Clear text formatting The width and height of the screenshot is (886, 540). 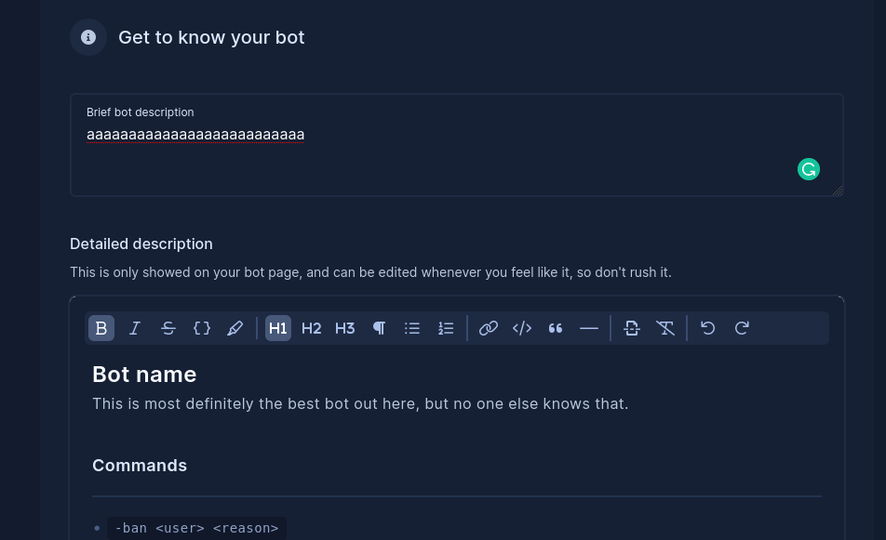[665, 328]
